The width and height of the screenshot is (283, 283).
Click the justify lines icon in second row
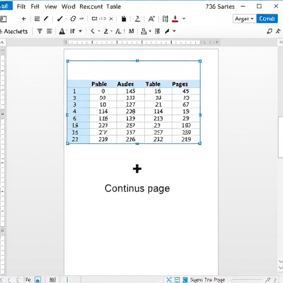click(x=49, y=32)
